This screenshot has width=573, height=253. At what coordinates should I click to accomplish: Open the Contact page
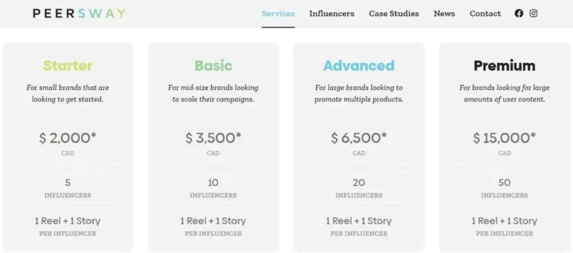pyautogui.click(x=485, y=13)
